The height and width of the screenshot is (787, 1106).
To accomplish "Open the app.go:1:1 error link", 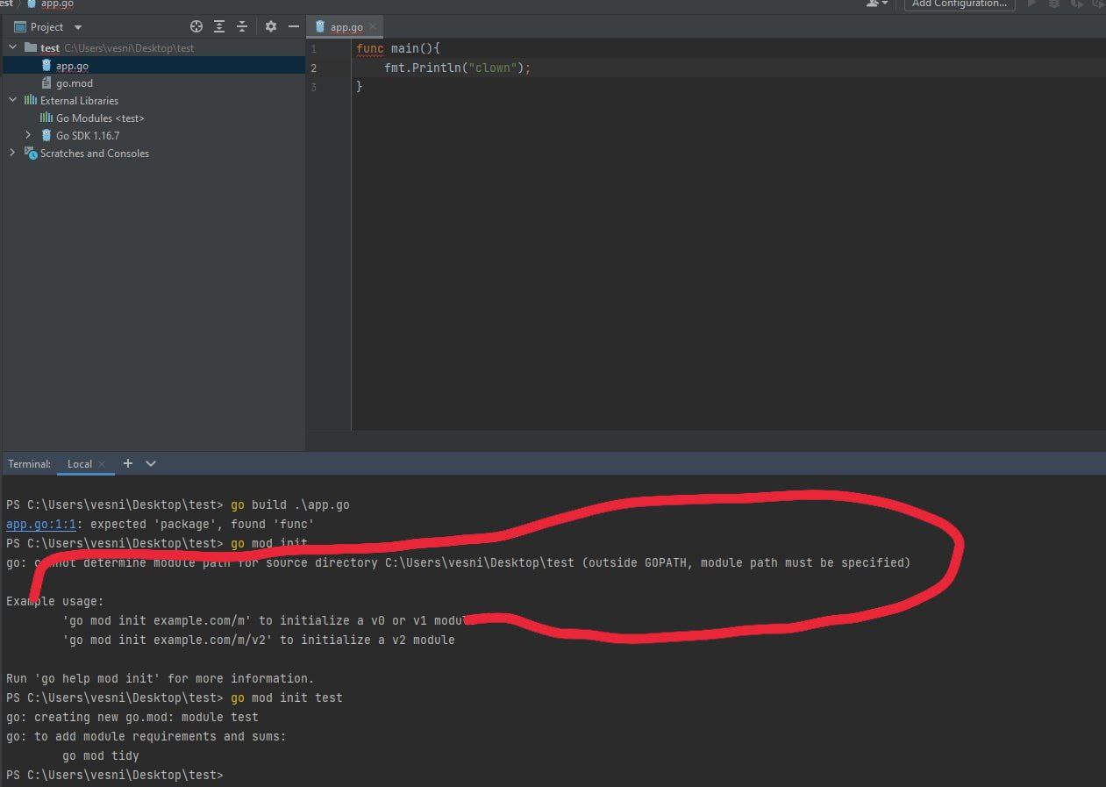I will (40, 524).
